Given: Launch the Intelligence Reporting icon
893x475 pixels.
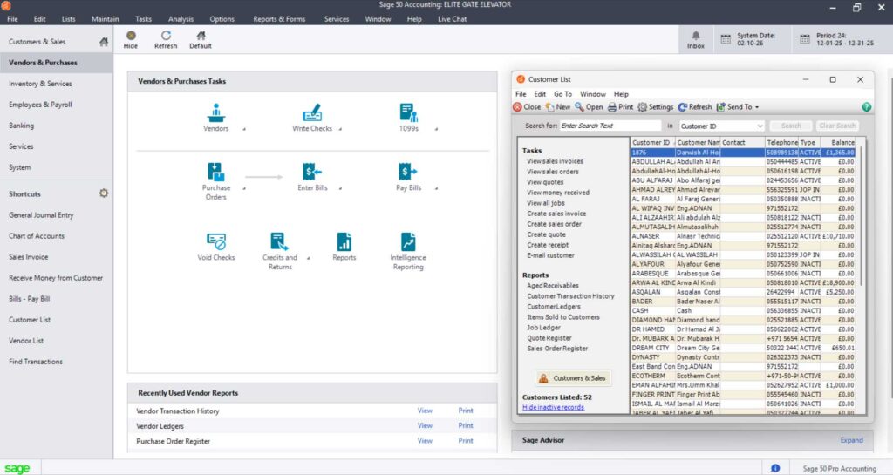Looking at the screenshot, I should (x=408, y=241).
